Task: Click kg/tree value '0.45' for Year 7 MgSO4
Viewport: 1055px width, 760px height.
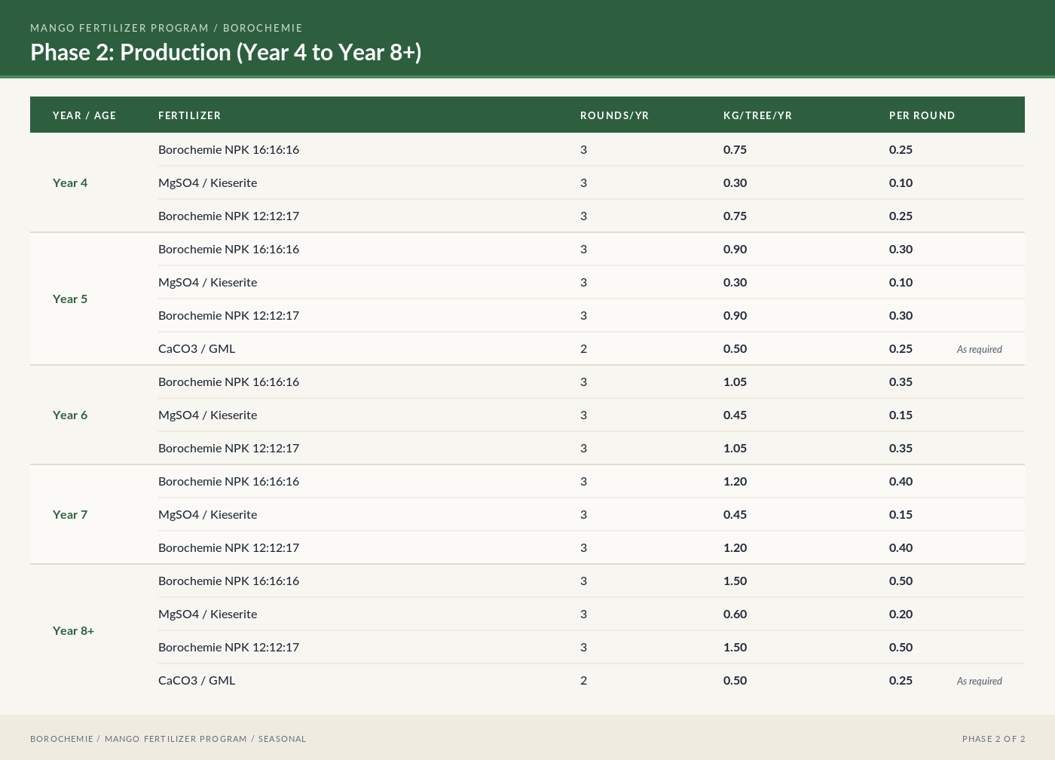Action: pos(735,514)
